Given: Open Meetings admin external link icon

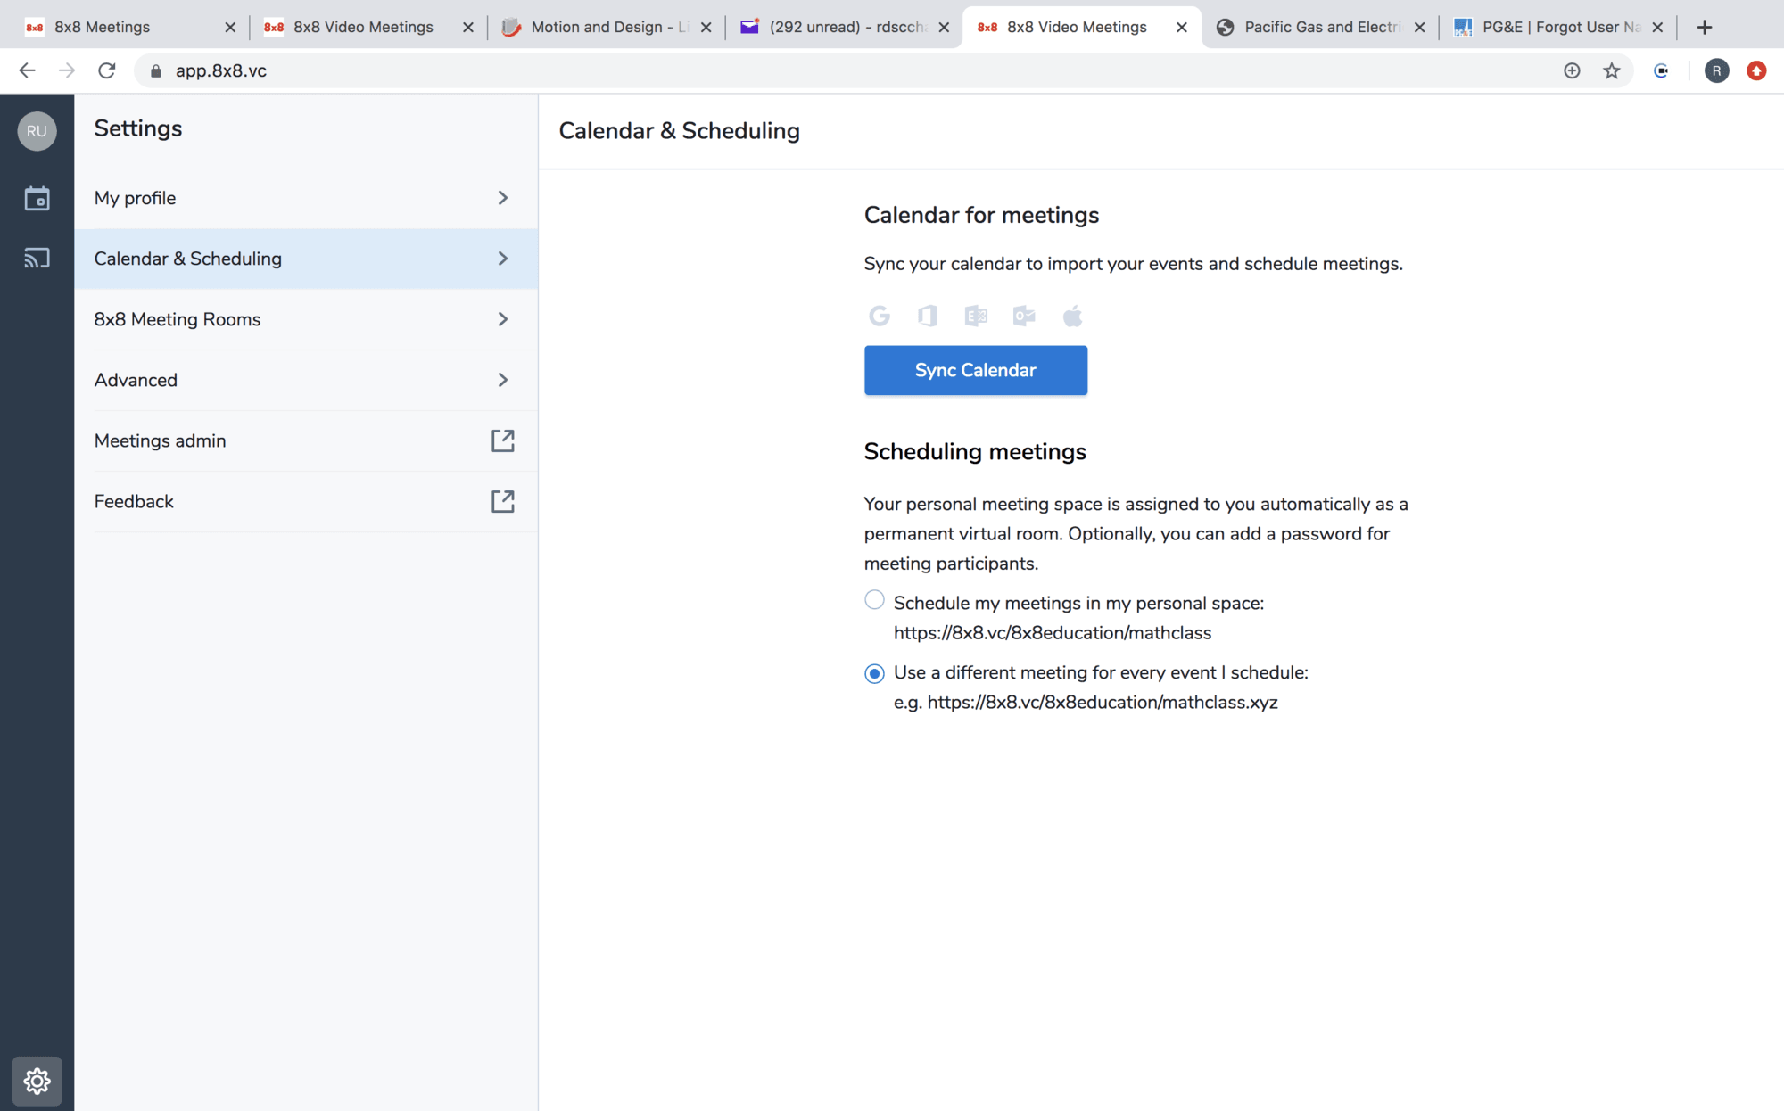Looking at the screenshot, I should (x=502, y=440).
